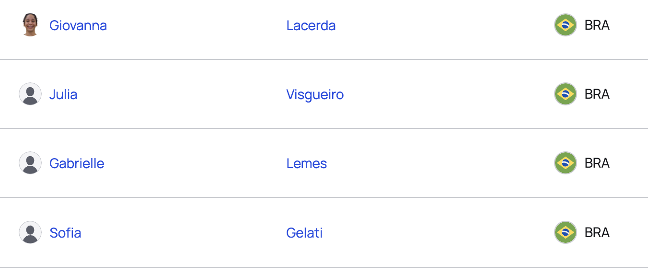
Task: Click Giovanna's profile photo
Action: pos(30,25)
